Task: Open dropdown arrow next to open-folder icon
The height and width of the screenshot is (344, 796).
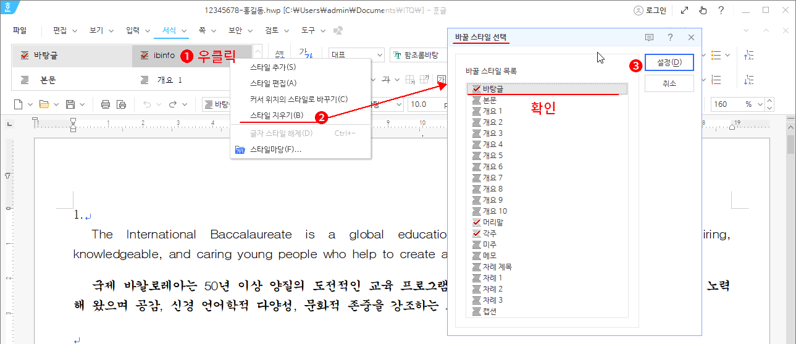Action: pyautogui.click(x=57, y=104)
